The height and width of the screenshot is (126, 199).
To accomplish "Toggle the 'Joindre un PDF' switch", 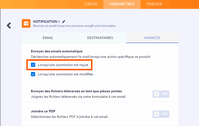I will [161, 114].
